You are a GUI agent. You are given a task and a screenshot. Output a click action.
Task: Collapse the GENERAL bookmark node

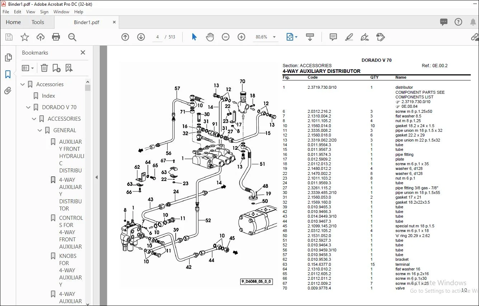tap(40, 130)
